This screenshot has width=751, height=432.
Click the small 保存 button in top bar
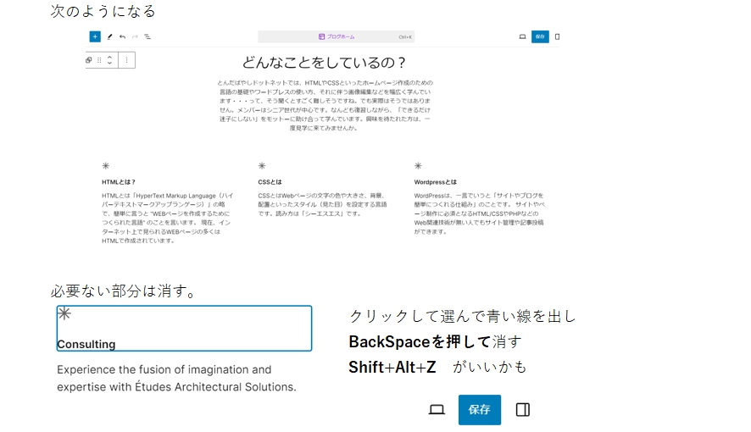tap(540, 37)
